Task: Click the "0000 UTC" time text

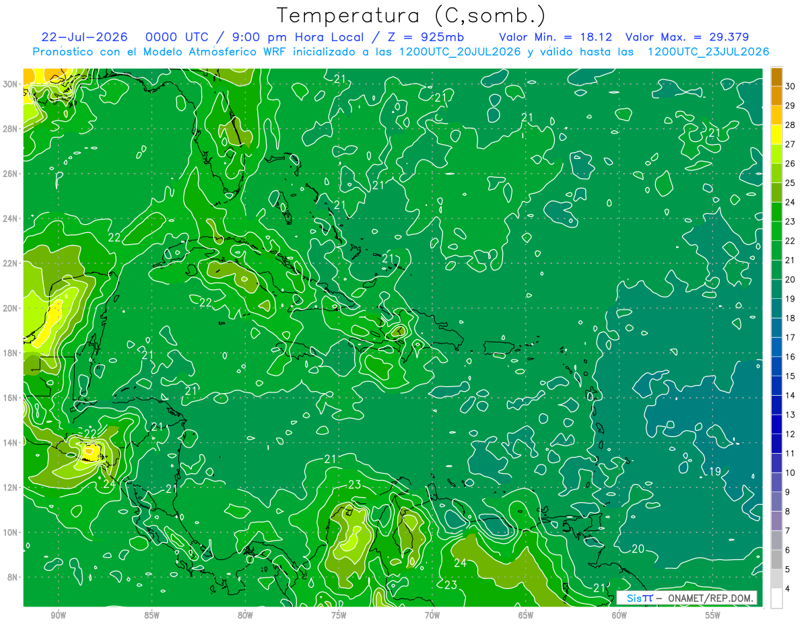Action: coord(177,38)
